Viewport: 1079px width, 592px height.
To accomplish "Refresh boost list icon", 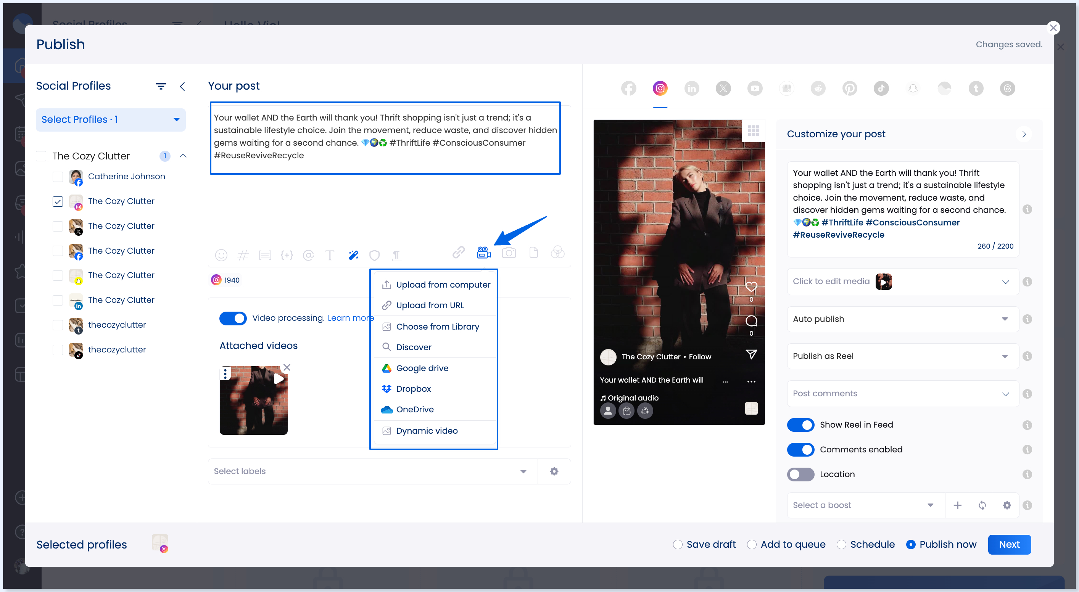I will [x=982, y=505].
